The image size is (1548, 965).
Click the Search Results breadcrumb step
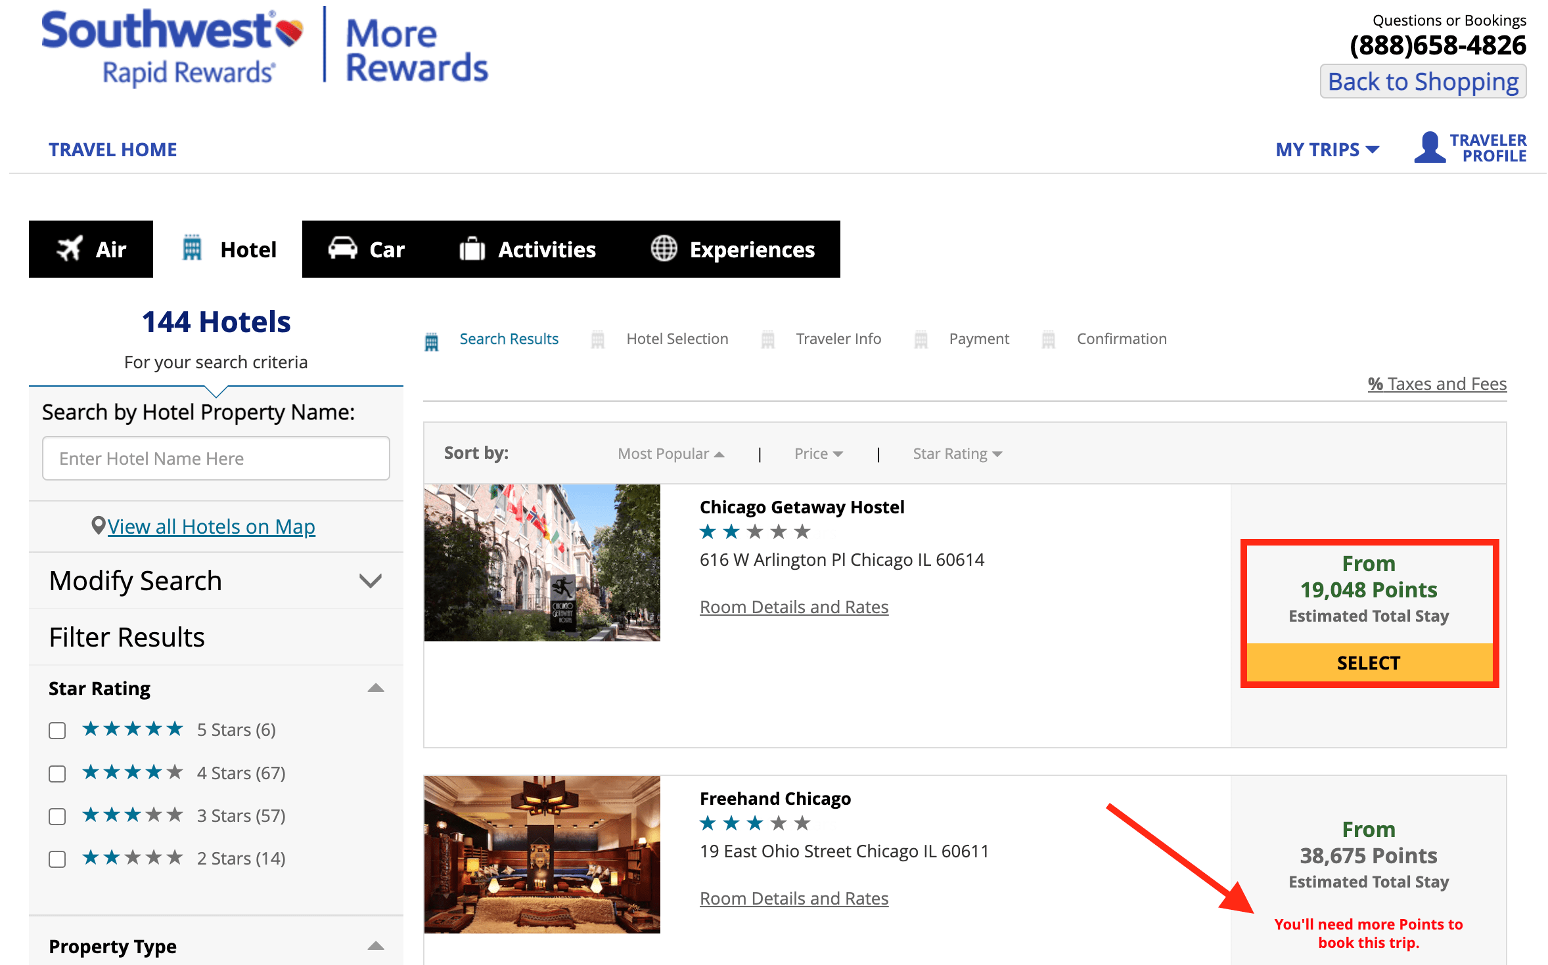509,339
